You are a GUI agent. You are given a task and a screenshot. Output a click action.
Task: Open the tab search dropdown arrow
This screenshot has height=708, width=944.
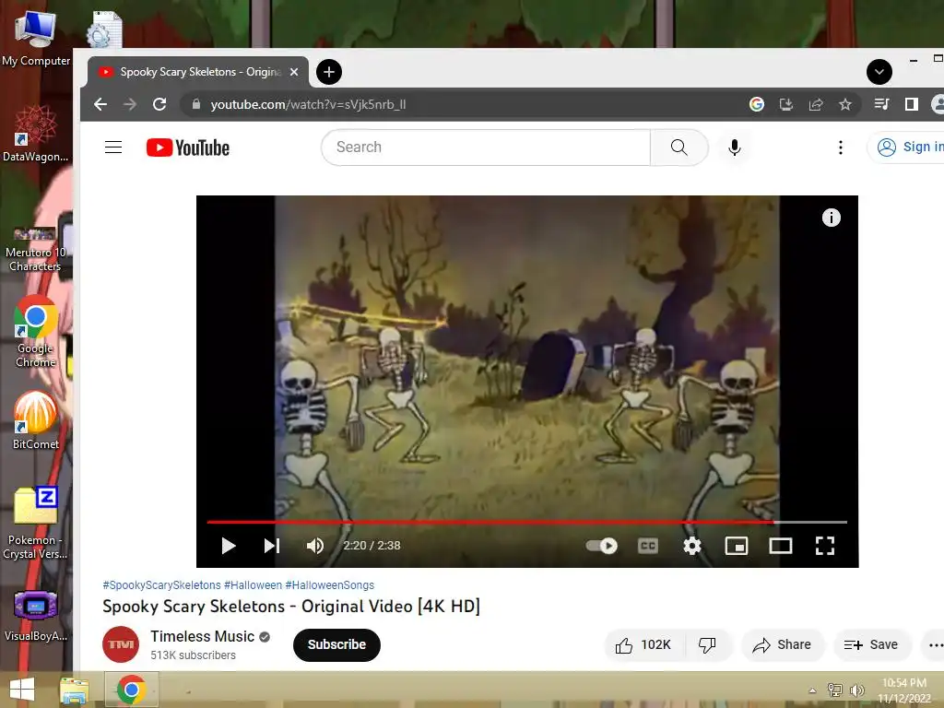879,72
